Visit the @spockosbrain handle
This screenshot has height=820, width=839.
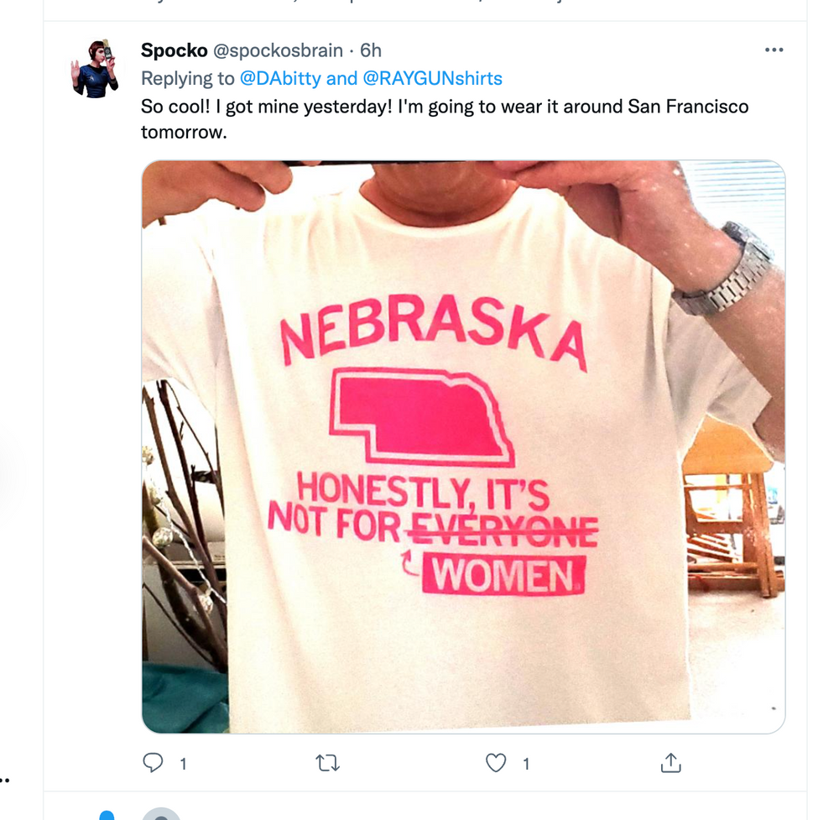[x=278, y=50]
